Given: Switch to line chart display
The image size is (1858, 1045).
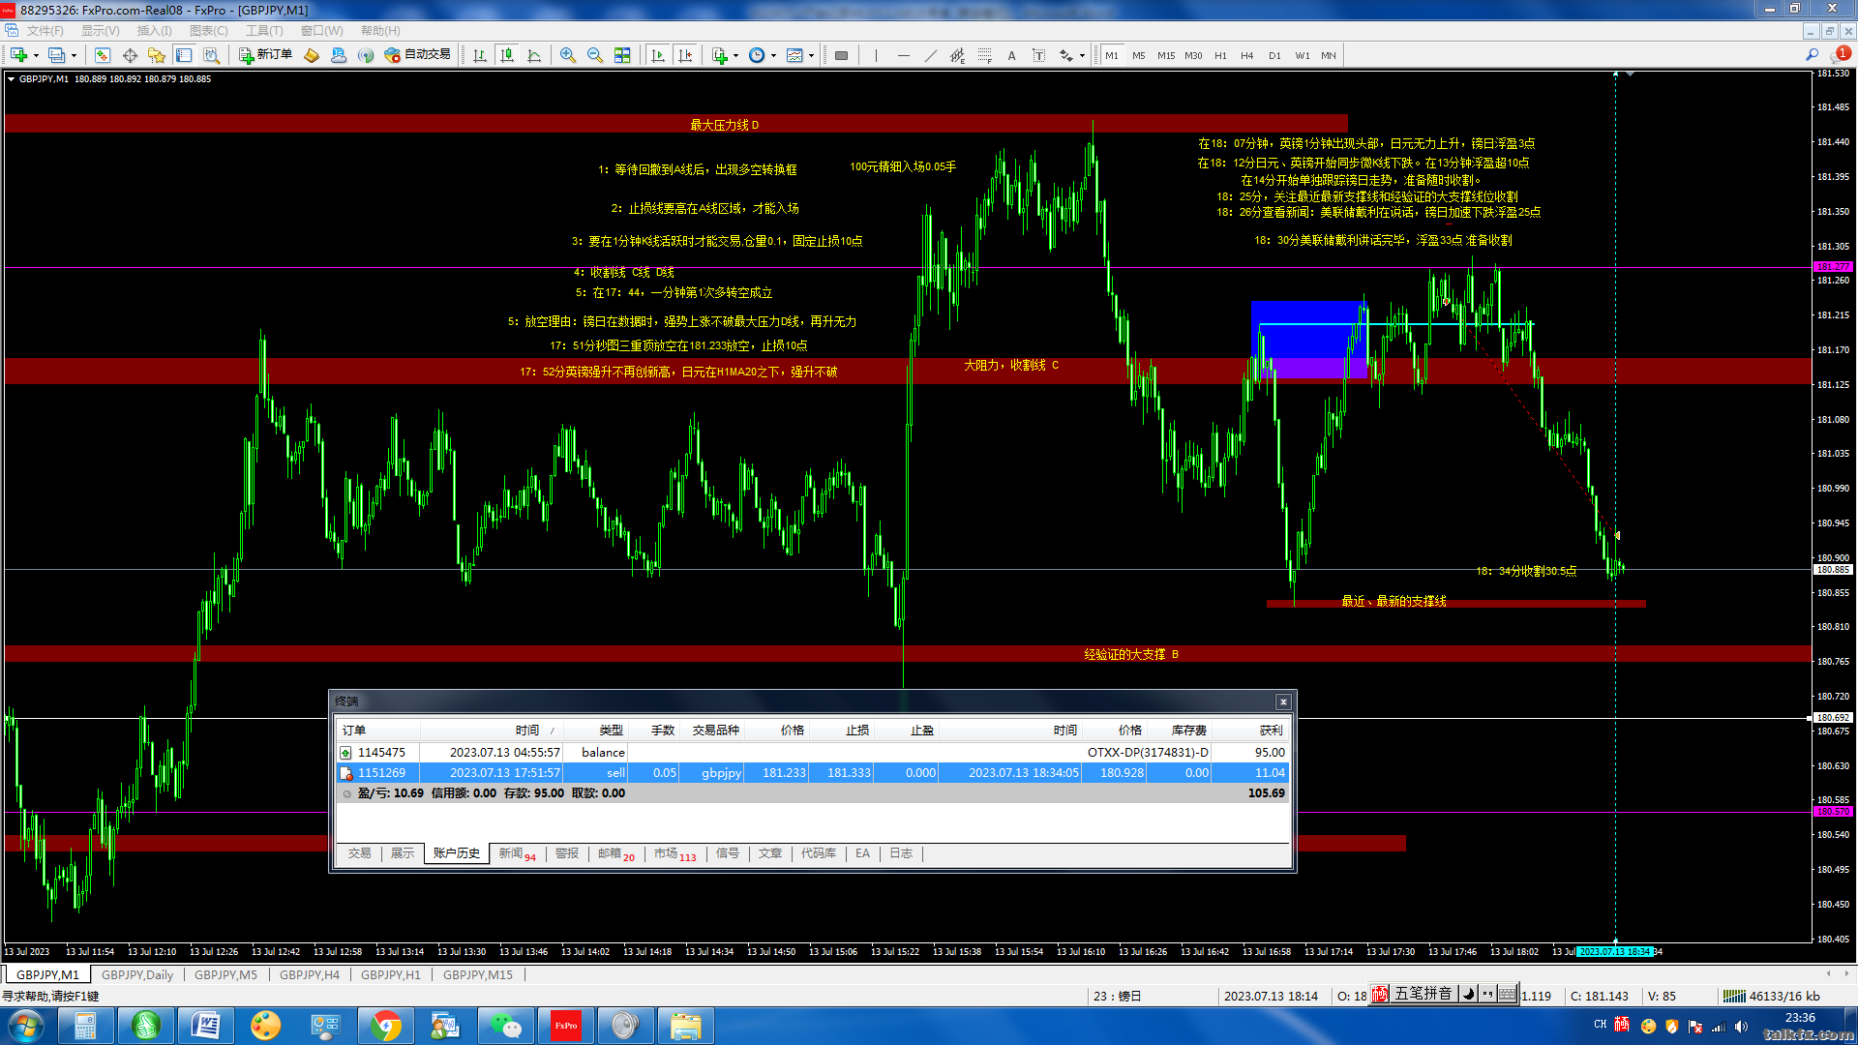Looking at the screenshot, I should click(x=534, y=55).
